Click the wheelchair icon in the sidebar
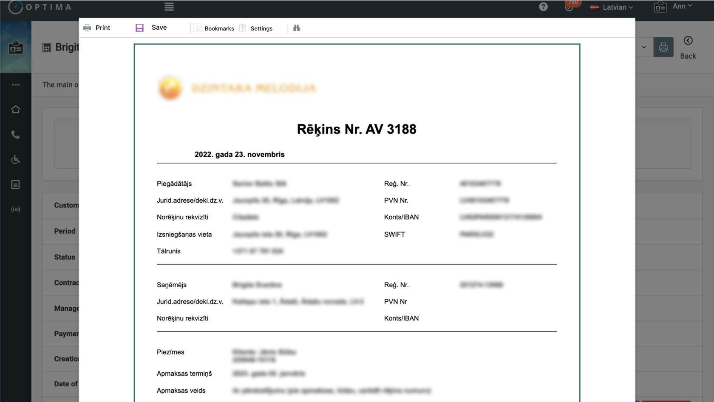 [16, 160]
